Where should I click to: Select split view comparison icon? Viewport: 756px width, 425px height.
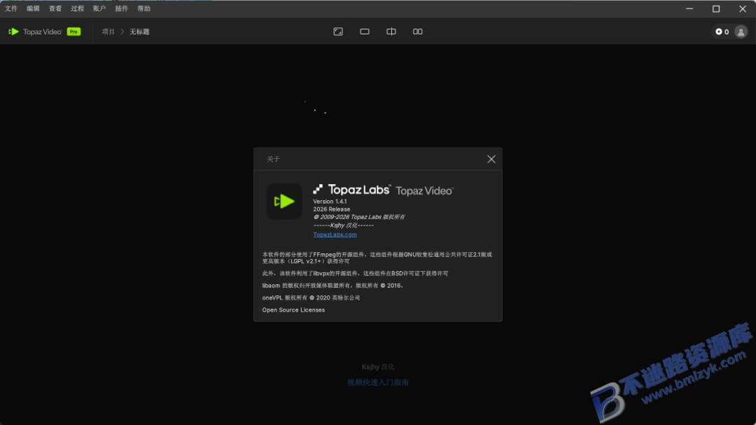391,32
